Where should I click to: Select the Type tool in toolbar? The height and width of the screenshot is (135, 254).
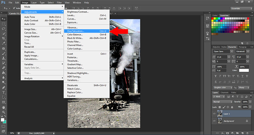point(3,92)
